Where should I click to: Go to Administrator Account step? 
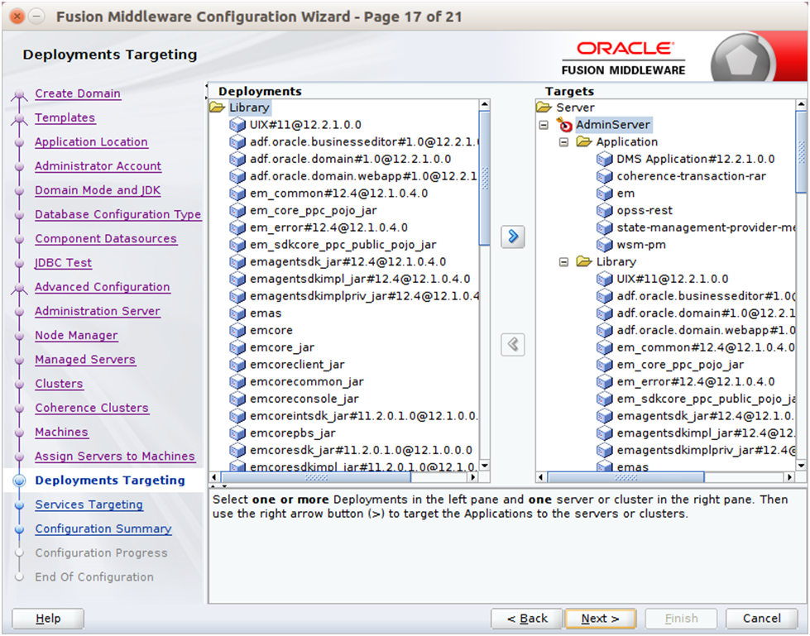pos(98,166)
